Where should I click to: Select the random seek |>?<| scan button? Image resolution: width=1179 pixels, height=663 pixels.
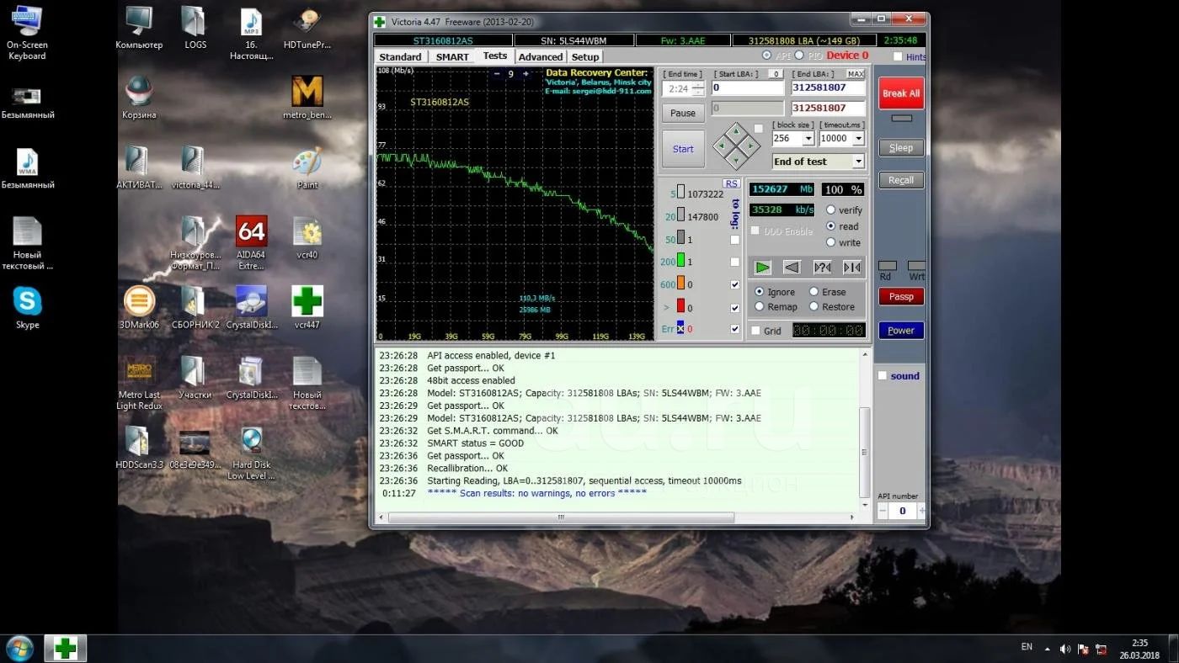(822, 268)
